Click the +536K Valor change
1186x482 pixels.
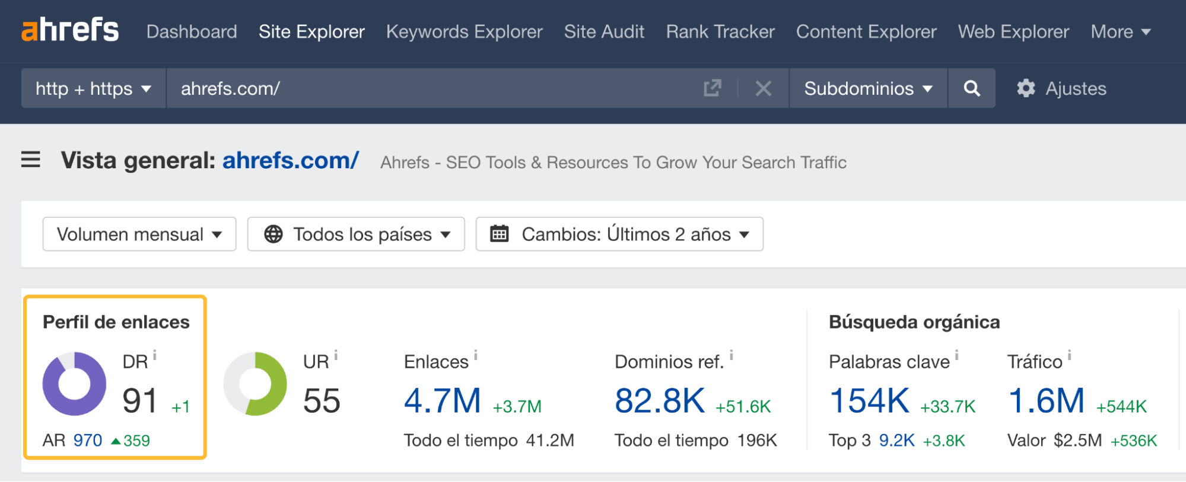[x=1134, y=441]
